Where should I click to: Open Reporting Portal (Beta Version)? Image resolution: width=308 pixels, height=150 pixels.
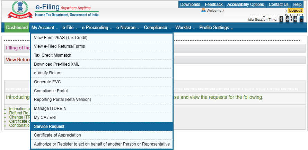pyautogui.click(x=102, y=100)
